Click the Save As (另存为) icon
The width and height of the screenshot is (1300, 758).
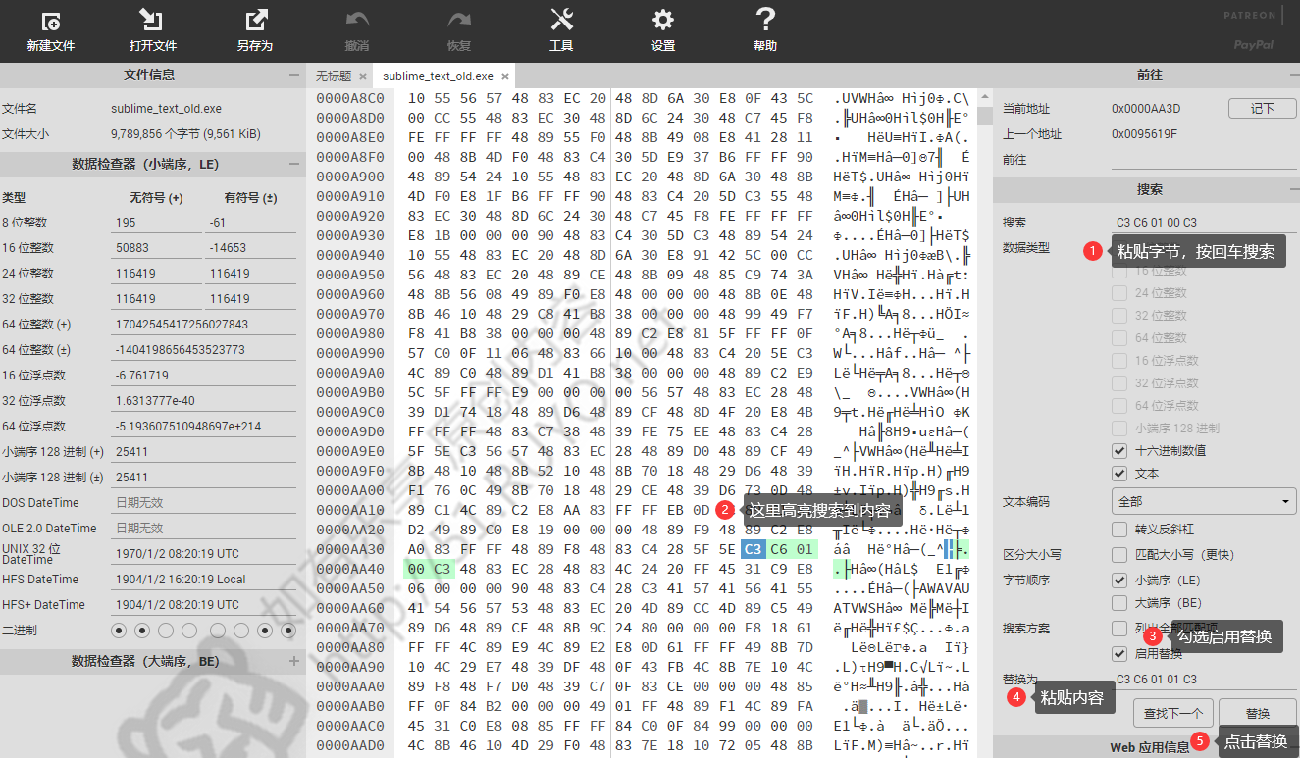(255, 22)
